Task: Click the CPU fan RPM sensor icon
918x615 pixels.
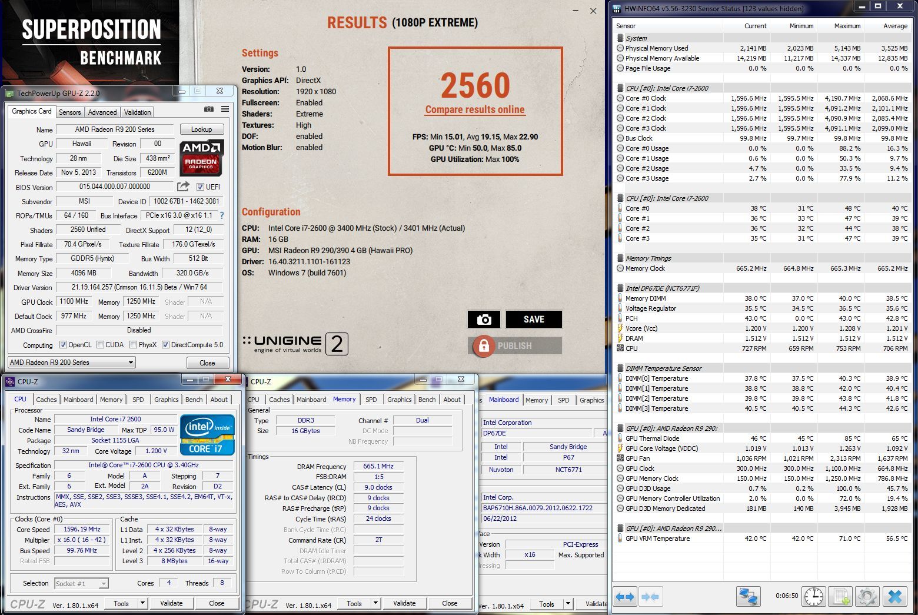Action: [620, 348]
